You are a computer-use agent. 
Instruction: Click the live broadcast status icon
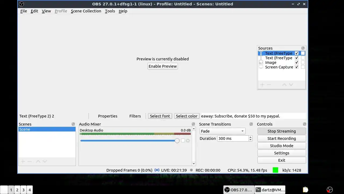[157, 170]
